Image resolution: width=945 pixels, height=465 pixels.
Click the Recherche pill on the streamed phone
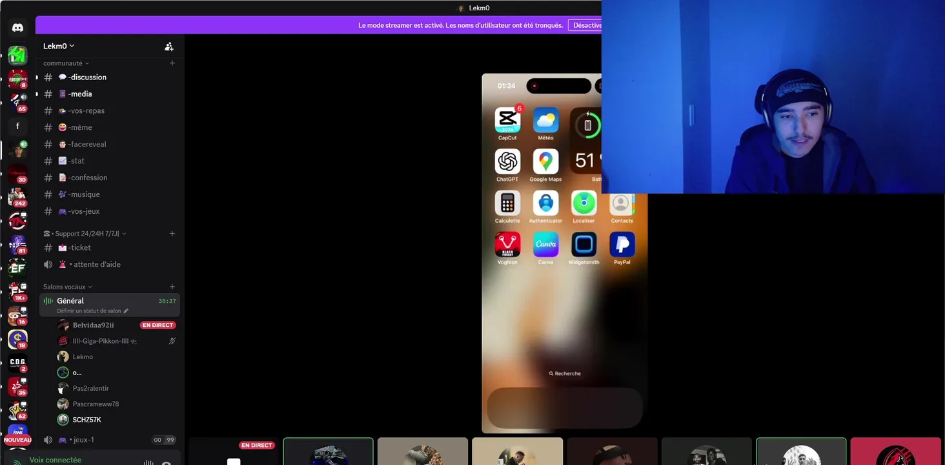tap(565, 374)
